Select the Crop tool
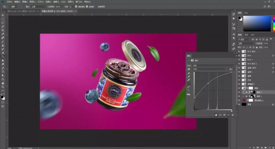The height and width of the screenshot is (149, 275). 3,30
